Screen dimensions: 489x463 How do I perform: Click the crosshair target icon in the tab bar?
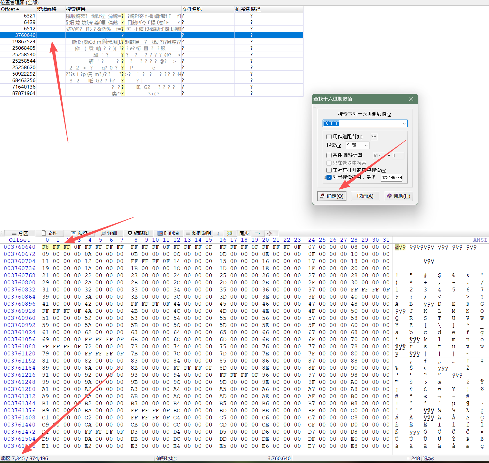[269, 233]
